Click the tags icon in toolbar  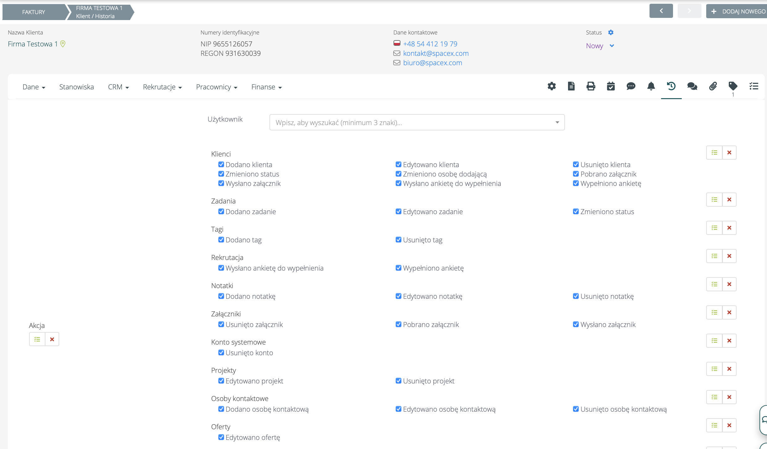733,86
